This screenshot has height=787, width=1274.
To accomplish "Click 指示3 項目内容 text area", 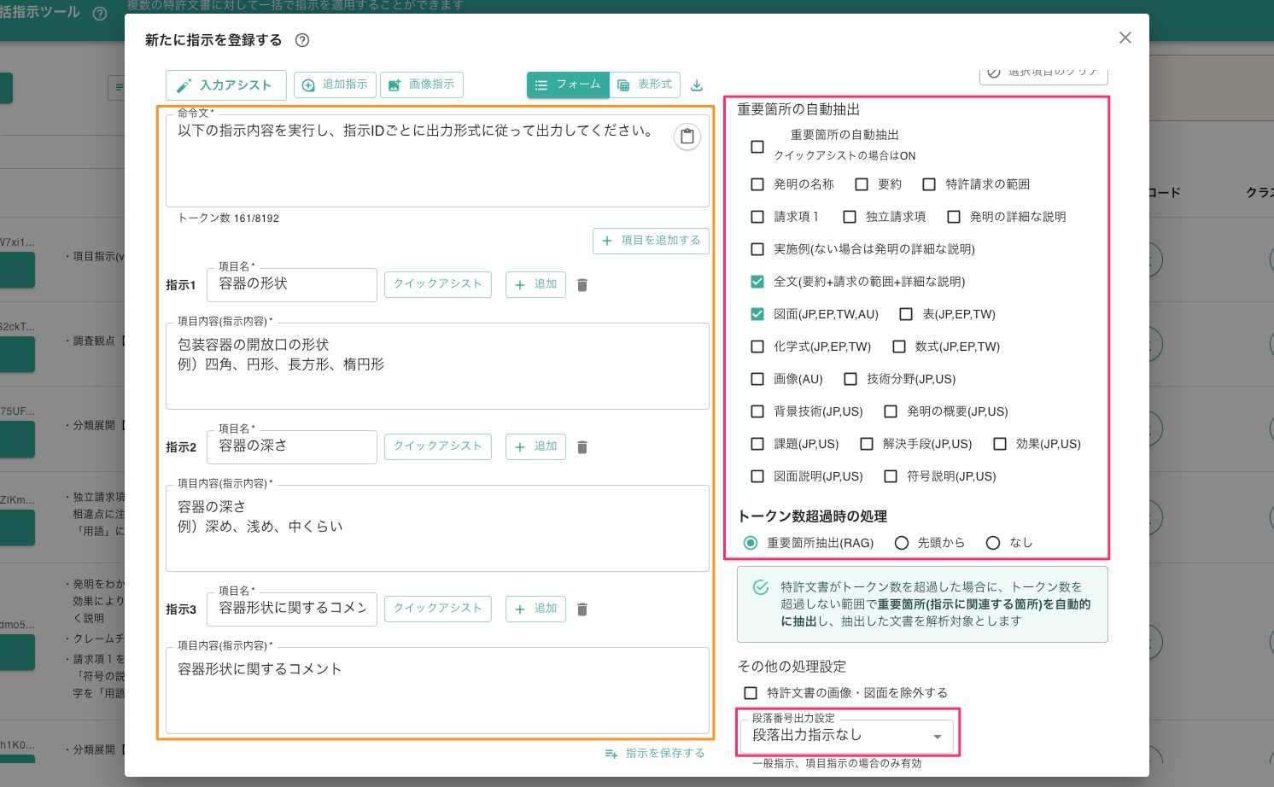I will pos(437,691).
